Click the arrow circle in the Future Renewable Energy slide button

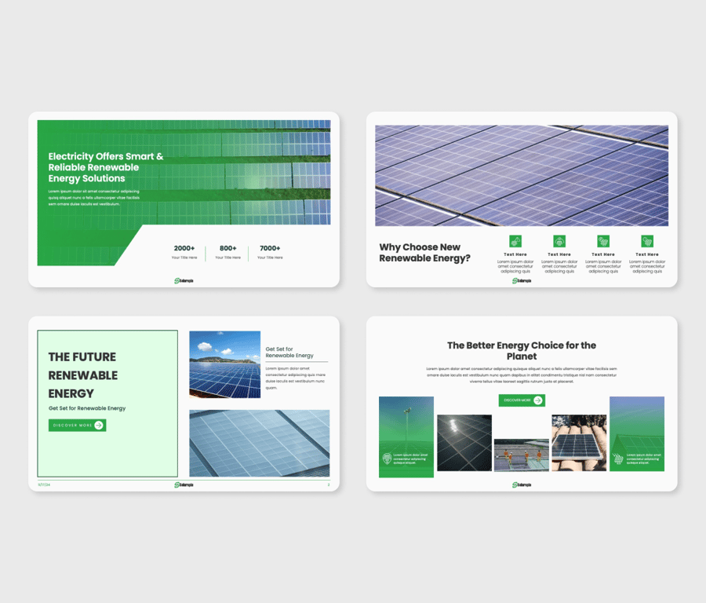(99, 425)
